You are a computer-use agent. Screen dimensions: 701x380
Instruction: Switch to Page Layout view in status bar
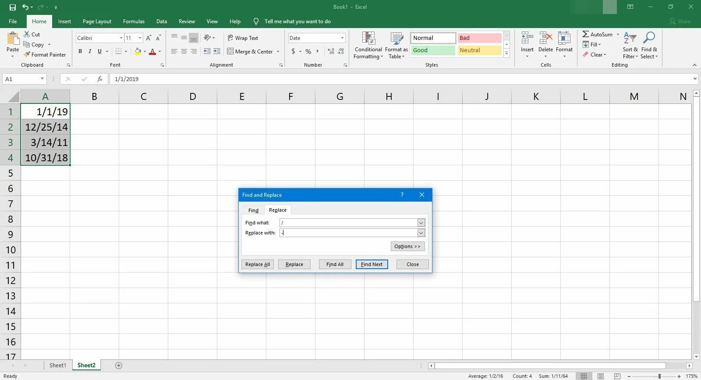click(x=600, y=376)
